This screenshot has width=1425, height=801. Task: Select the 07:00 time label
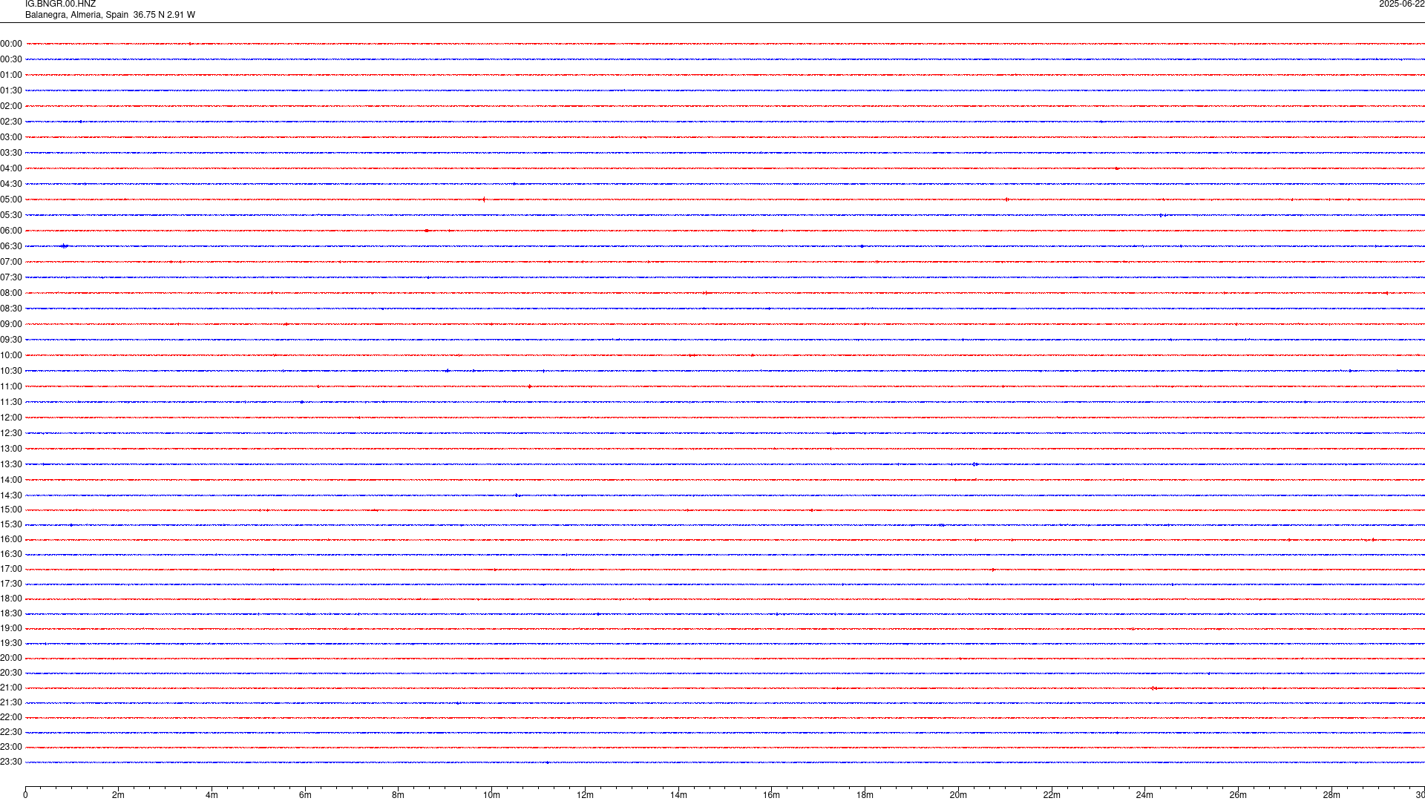click(x=11, y=262)
